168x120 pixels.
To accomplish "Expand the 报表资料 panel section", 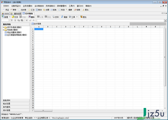I will pyautogui.click(x=16, y=100).
